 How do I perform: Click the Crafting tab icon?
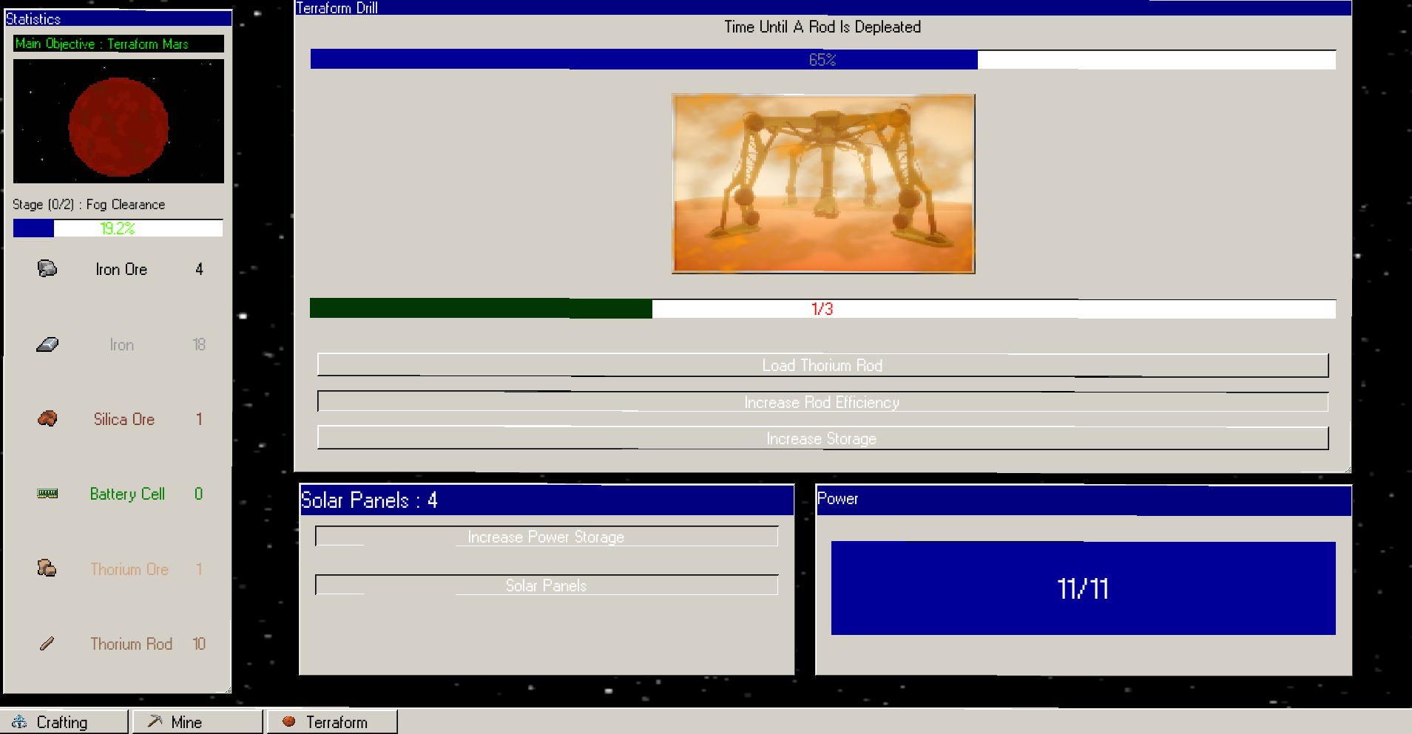(x=20, y=721)
